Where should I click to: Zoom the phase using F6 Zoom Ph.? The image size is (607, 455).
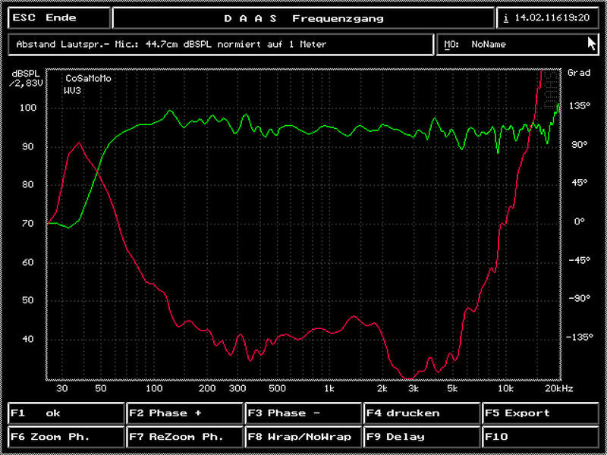(x=65, y=437)
